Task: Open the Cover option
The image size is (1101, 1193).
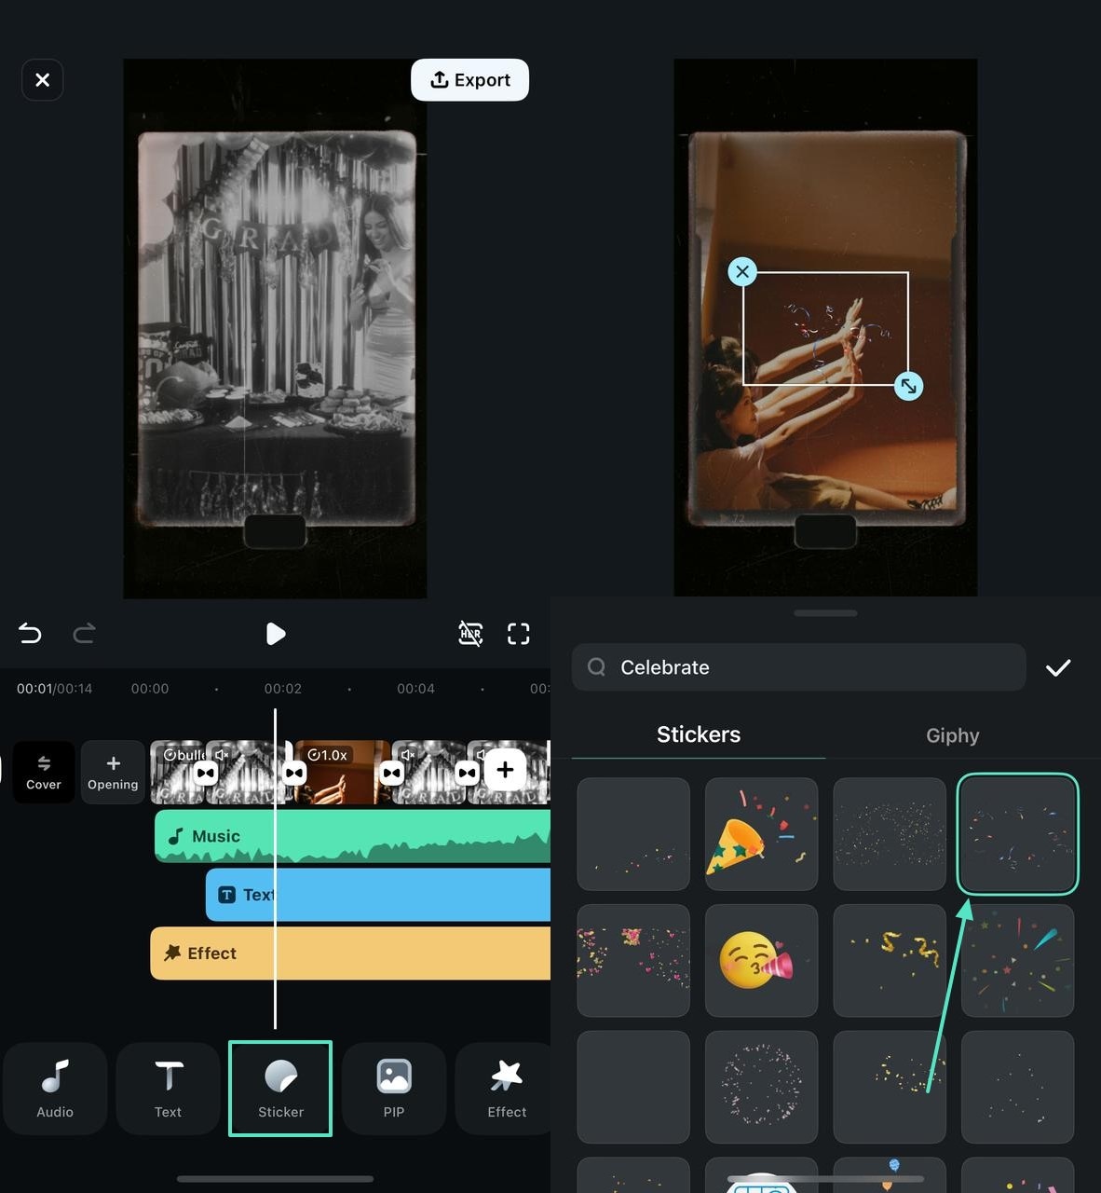Action: click(x=44, y=772)
